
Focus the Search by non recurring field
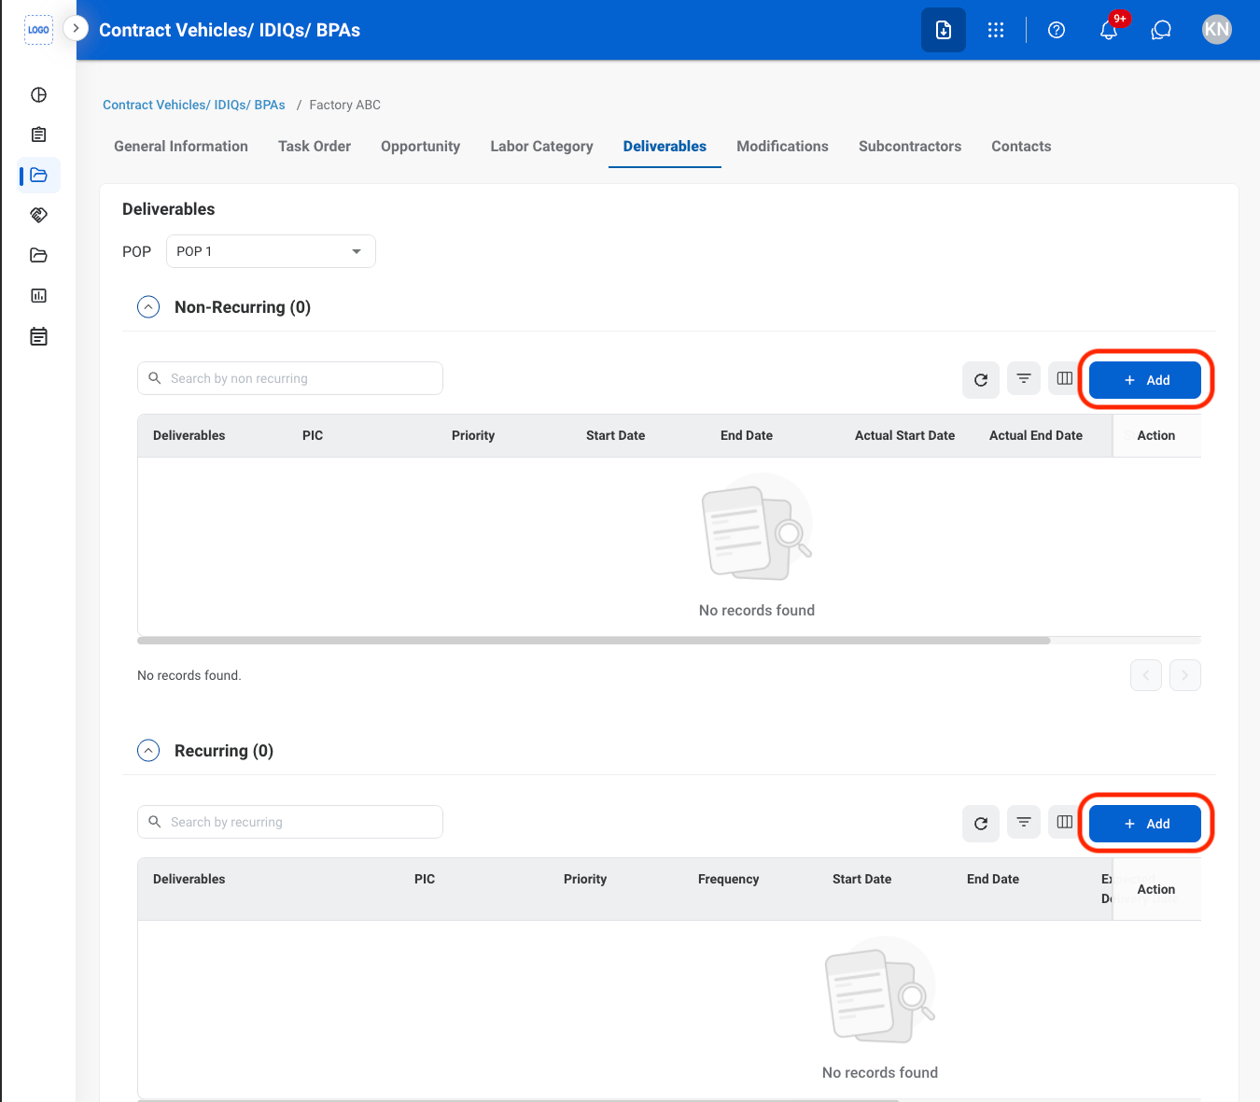click(290, 378)
